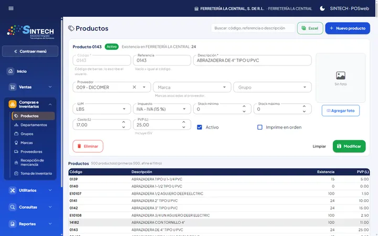Image resolution: width=378 pixels, height=236 pixels.
Task: Click the Utilitarios tools icon
Action: [x=12, y=190]
